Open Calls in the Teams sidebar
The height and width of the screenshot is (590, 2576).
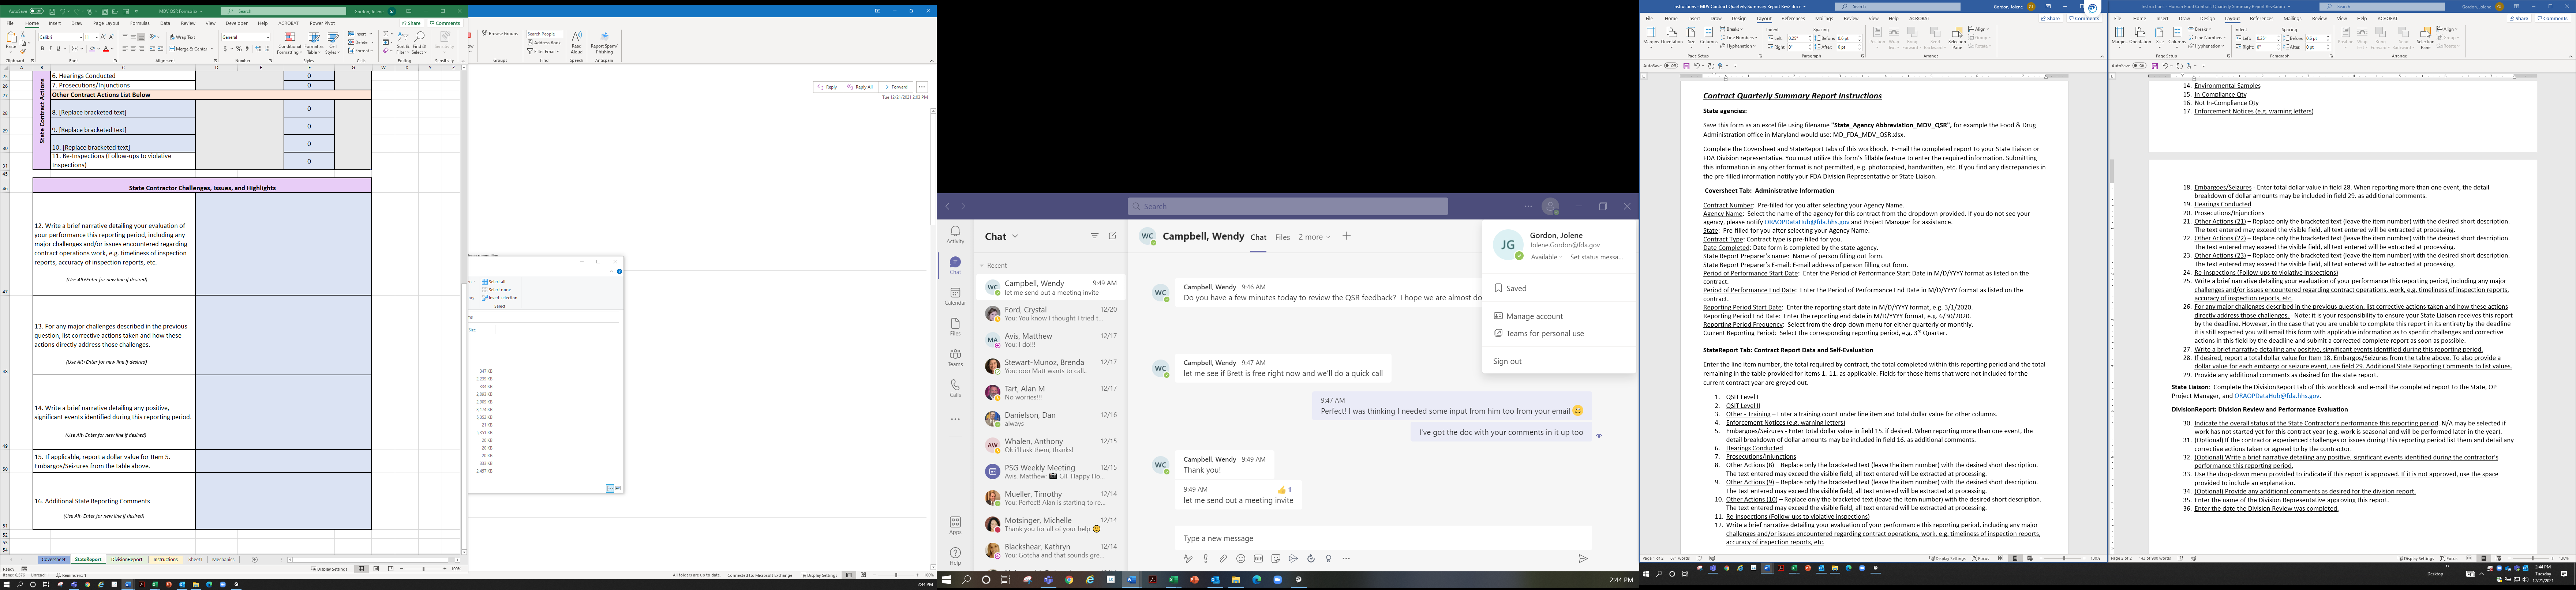(x=955, y=388)
